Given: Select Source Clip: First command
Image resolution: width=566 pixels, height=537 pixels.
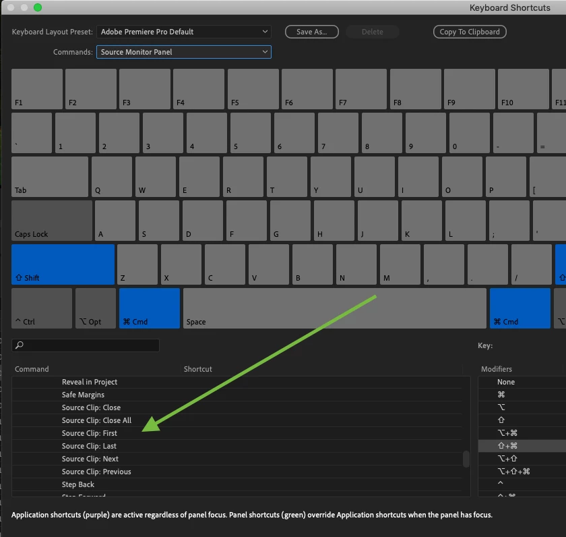Looking at the screenshot, I should (237, 433).
